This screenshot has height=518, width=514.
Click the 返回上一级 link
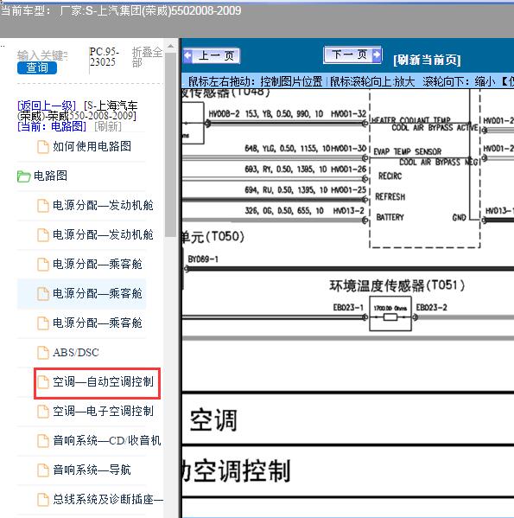coord(47,106)
